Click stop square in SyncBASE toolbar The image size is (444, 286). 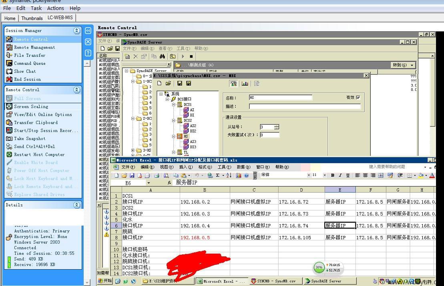pos(191,56)
